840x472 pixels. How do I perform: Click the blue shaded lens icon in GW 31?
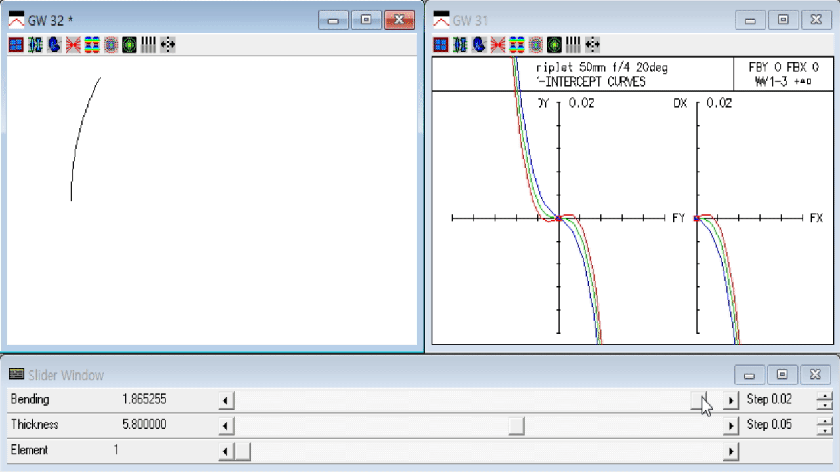coord(479,45)
